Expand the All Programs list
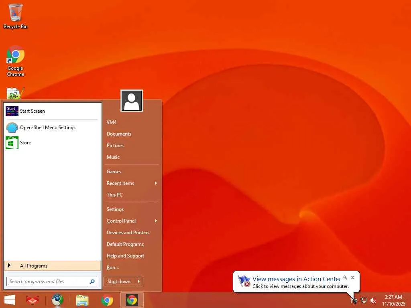This screenshot has width=411, height=308. point(53,266)
